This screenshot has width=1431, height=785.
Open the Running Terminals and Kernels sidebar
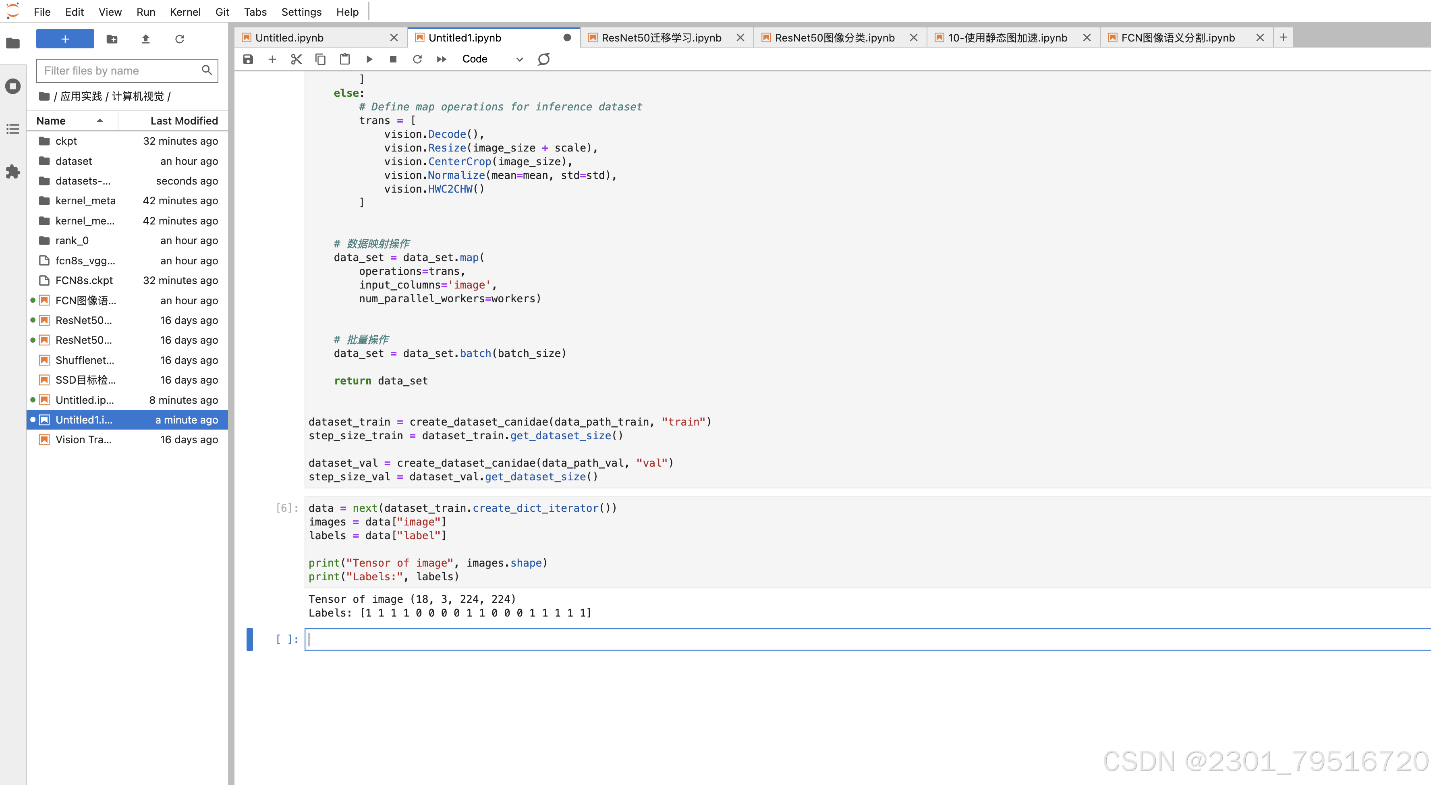point(13,86)
